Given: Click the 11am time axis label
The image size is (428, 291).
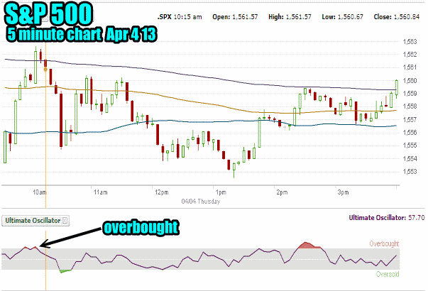Looking at the screenshot, I should pos(101,192).
